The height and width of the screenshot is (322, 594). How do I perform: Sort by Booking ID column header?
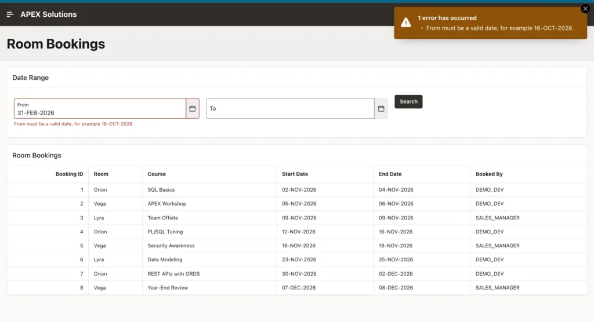pos(70,174)
